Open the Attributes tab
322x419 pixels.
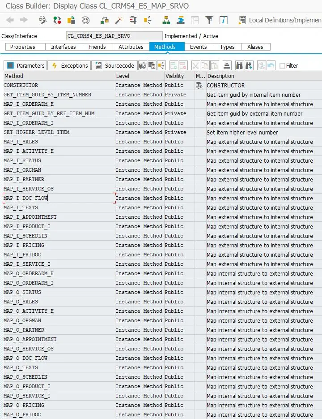point(131,47)
